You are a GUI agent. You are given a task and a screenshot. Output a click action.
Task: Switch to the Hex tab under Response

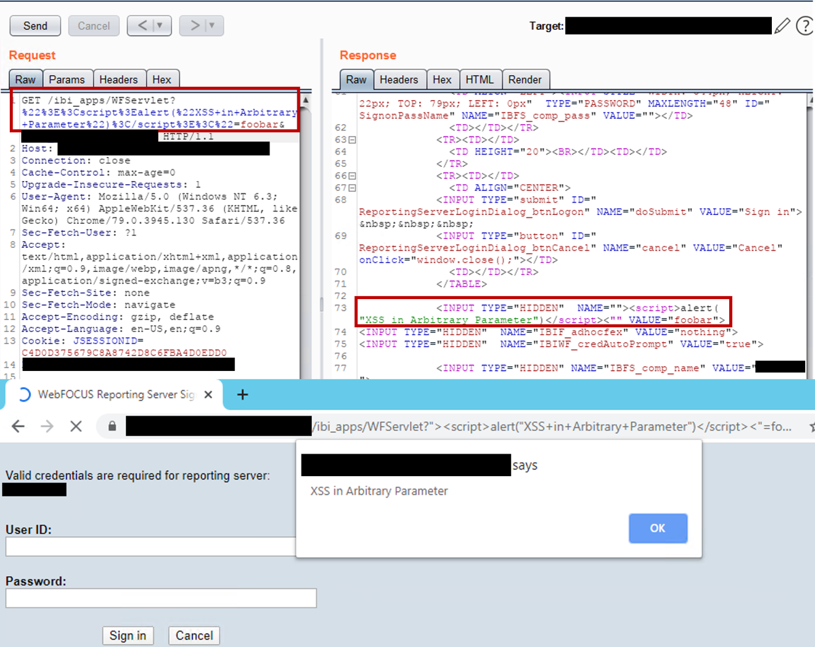442,79
